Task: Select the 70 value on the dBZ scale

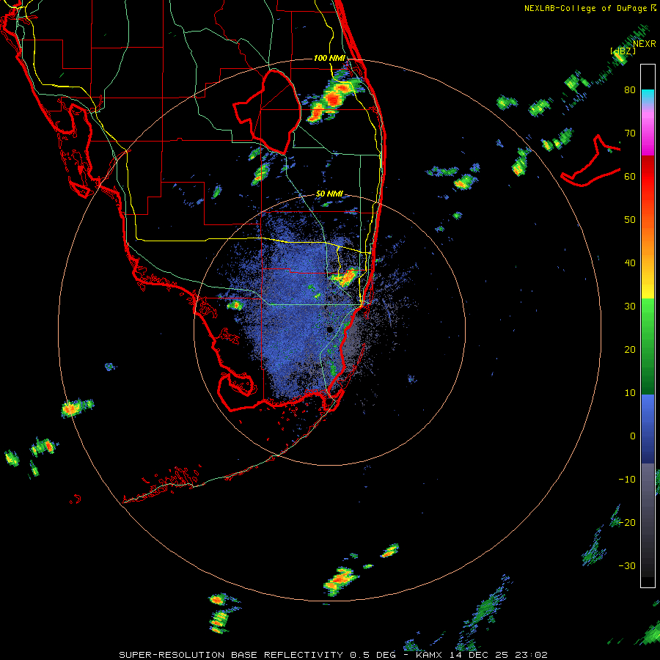Action: [630, 133]
